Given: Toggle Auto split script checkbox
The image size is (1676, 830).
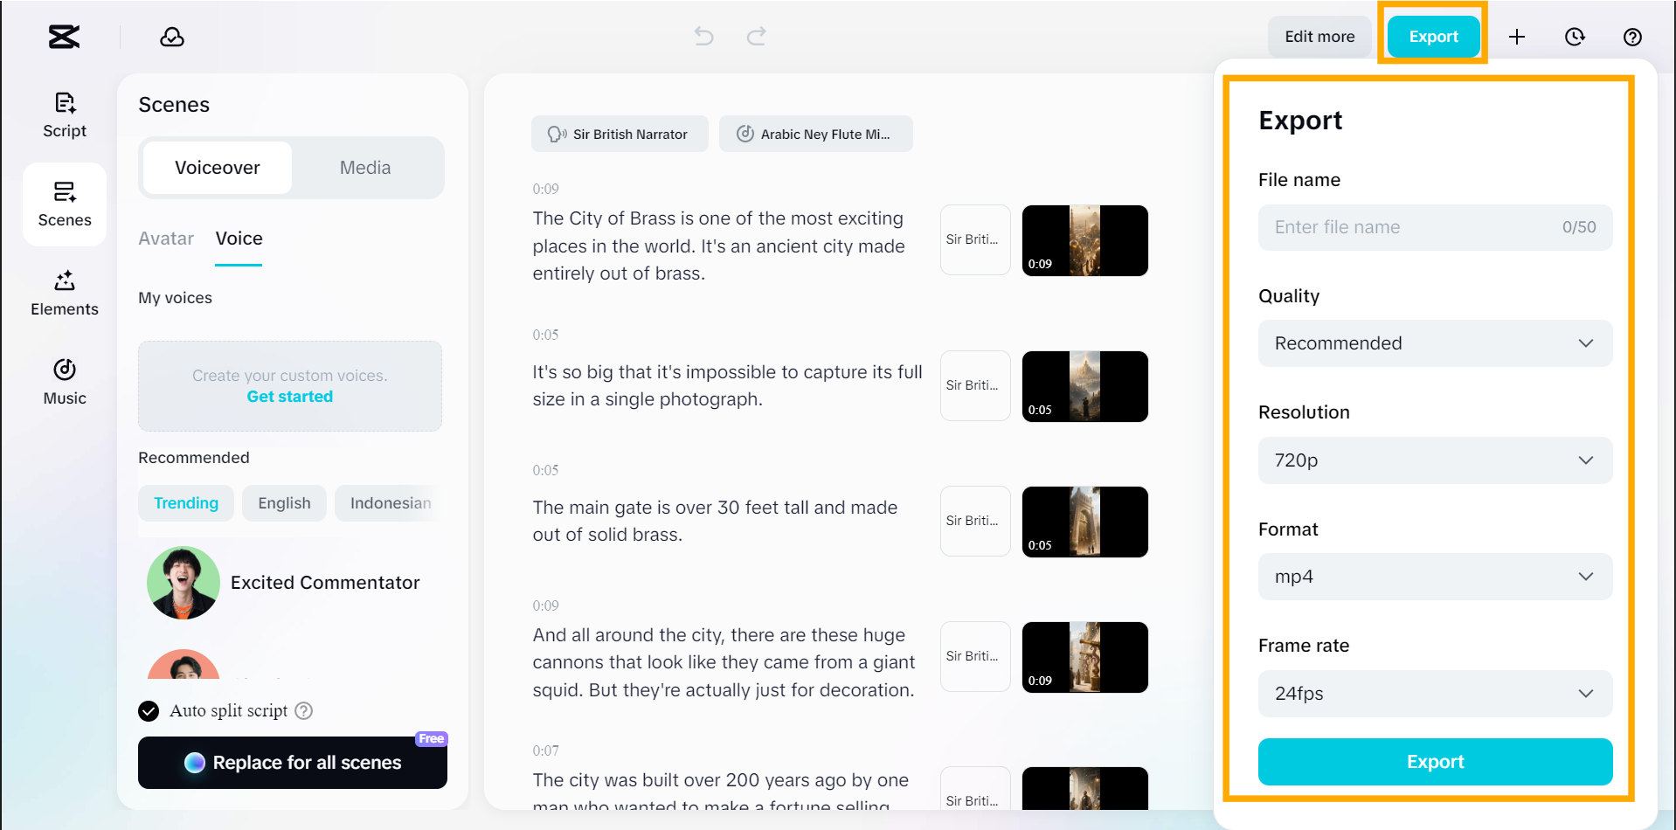Looking at the screenshot, I should (149, 710).
